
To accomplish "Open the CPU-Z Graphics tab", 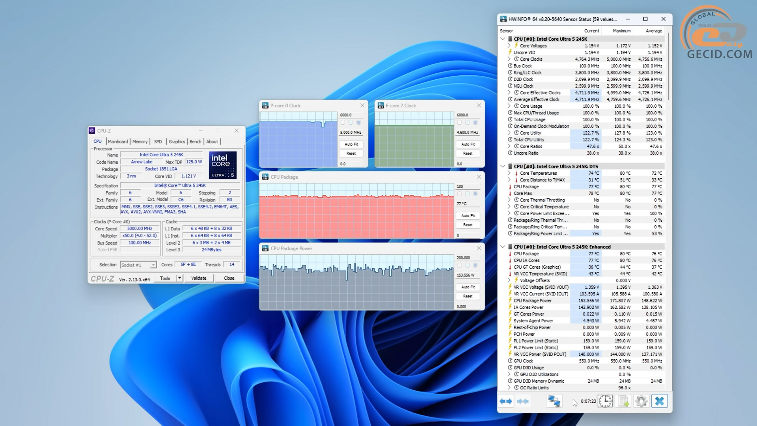I will click(177, 142).
